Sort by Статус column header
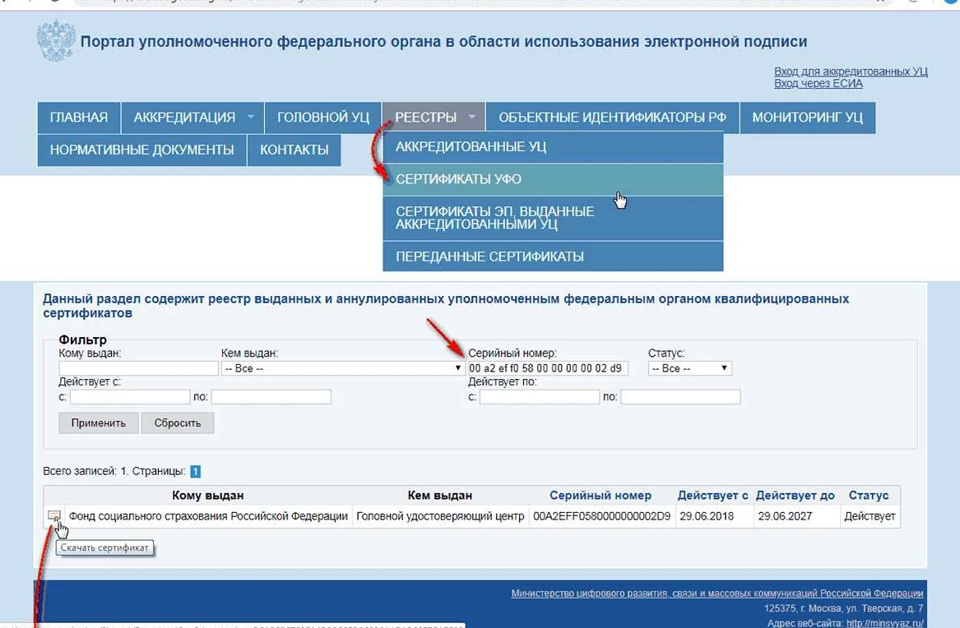960x628 pixels. coord(868,496)
